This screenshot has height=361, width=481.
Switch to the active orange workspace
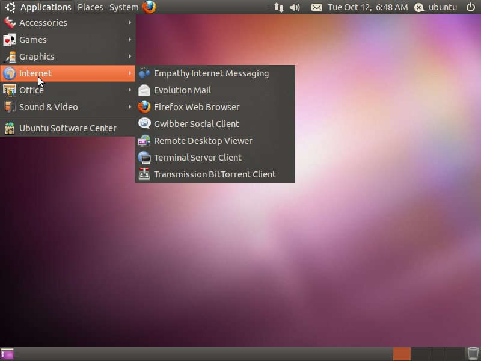click(x=402, y=354)
